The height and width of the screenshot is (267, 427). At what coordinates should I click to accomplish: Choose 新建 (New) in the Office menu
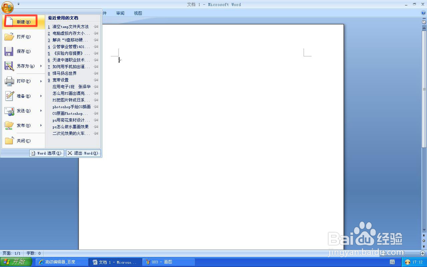point(23,22)
